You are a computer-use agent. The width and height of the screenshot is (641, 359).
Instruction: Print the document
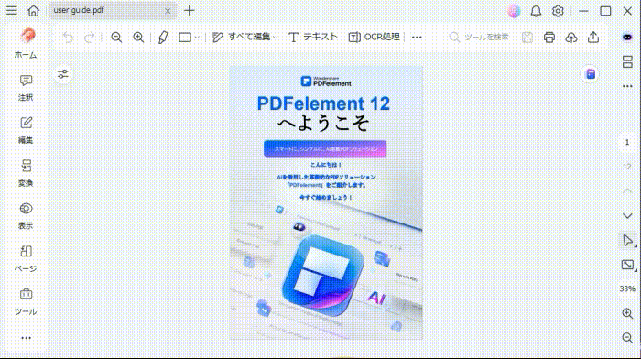click(549, 38)
